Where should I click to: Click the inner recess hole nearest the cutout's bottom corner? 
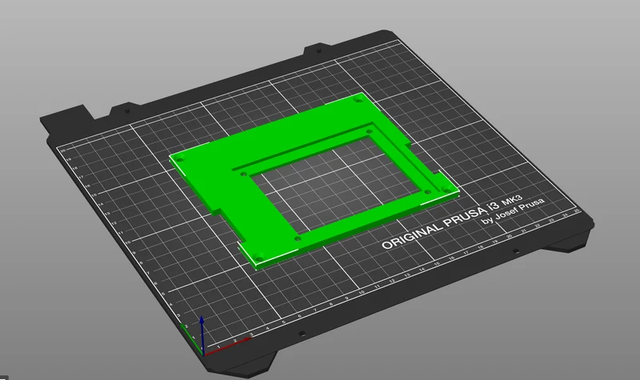coord(298,238)
